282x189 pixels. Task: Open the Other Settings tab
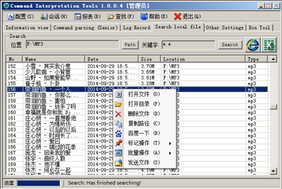coord(225,28)
